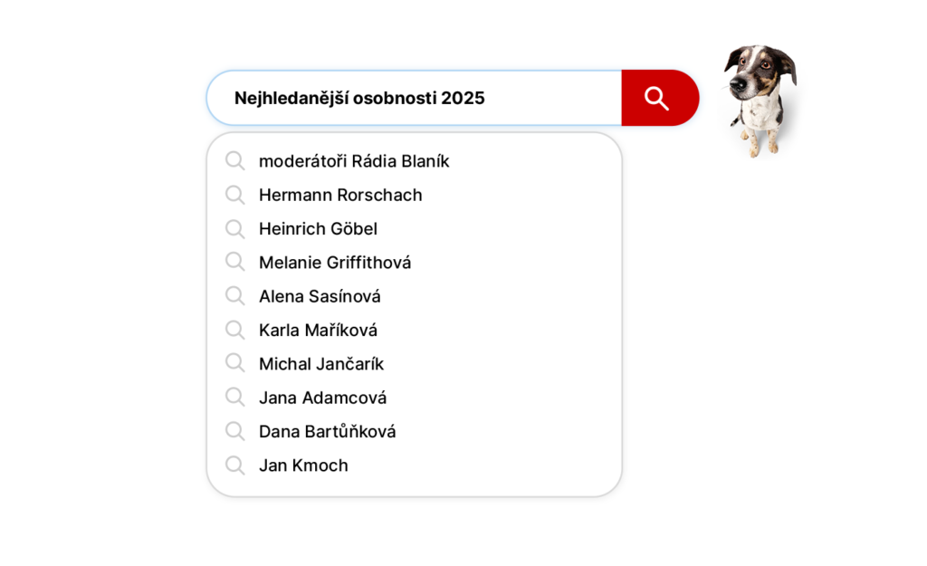Pick Dana Bartůňková from the suggestions

click(327, 432)
